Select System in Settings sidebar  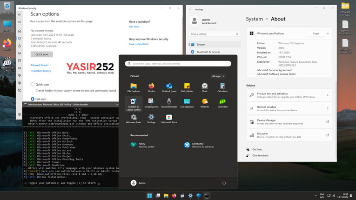215,45
